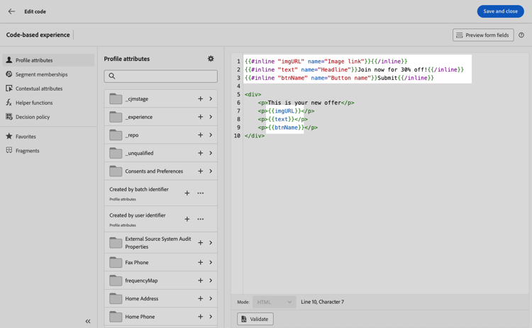Expand the _experience folder chevron
Image resolution: width=532 pixels, height=328 pixels.
(211, 117)
